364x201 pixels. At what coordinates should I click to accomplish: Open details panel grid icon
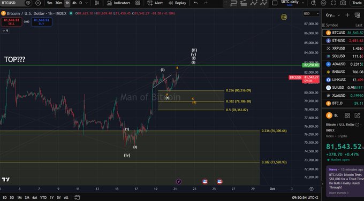(x=347, y=115)
